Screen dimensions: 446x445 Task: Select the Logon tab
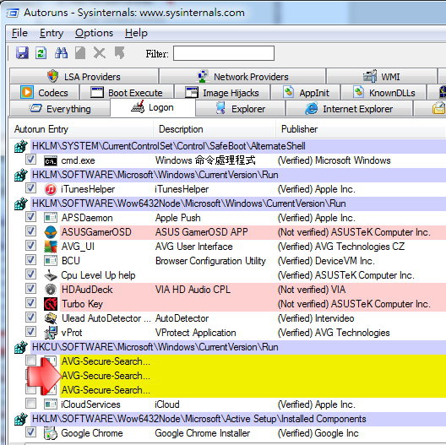152,107
